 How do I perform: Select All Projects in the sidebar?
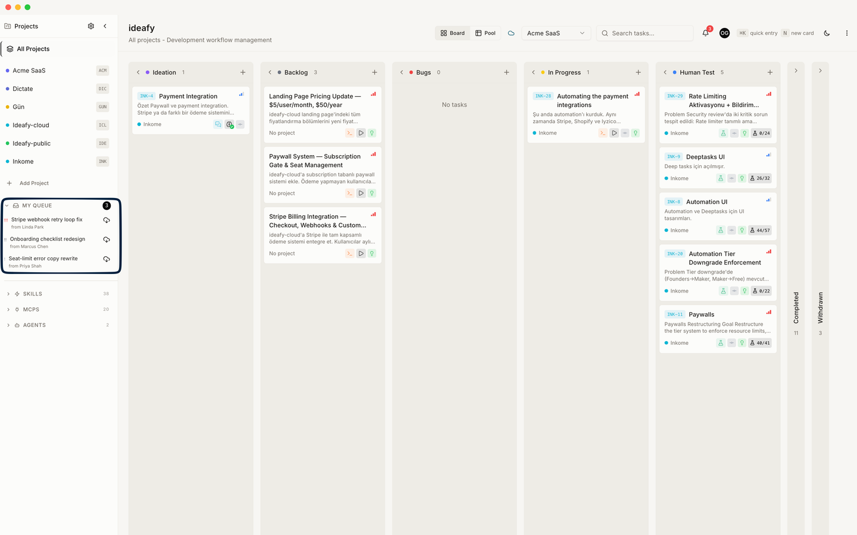point(58,49)
